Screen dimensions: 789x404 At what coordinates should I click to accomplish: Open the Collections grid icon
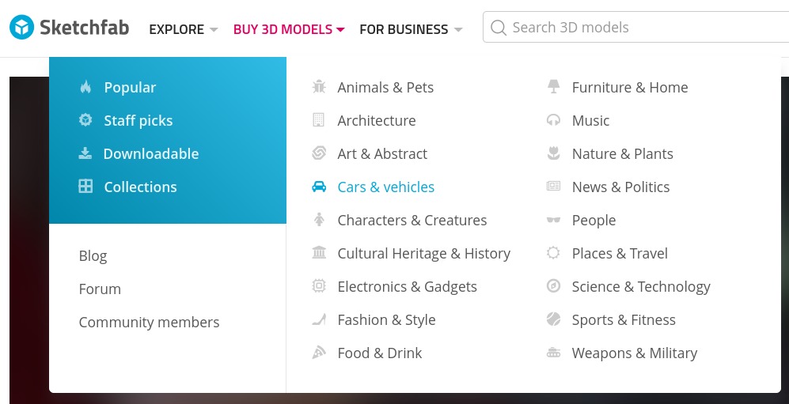coord(85,187)
